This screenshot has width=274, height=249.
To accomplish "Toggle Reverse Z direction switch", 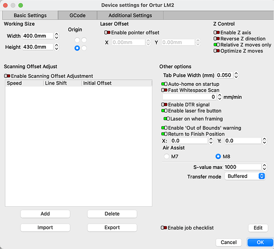I will point(217,38).
